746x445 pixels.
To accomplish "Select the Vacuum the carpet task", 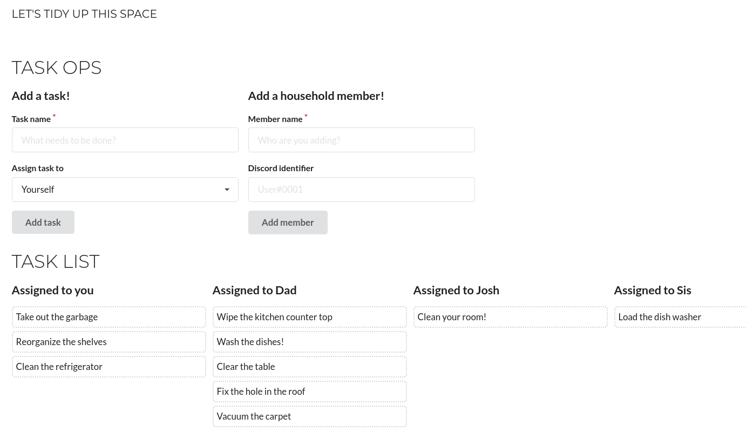I will coord(309,416).
